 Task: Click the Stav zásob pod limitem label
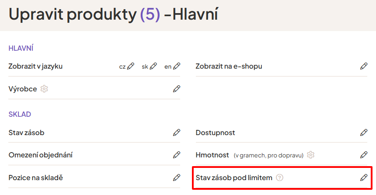234,178
